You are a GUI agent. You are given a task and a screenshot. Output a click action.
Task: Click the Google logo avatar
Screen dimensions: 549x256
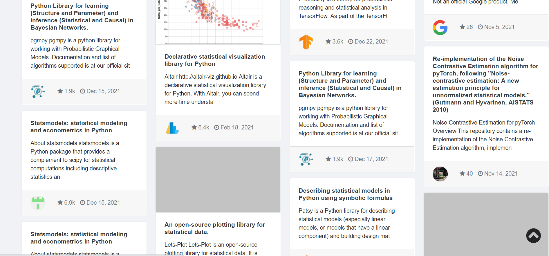(440, 28)
